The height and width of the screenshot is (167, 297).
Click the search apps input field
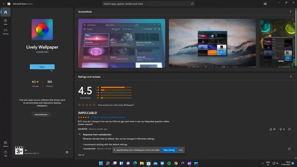(x=148, y=4)
